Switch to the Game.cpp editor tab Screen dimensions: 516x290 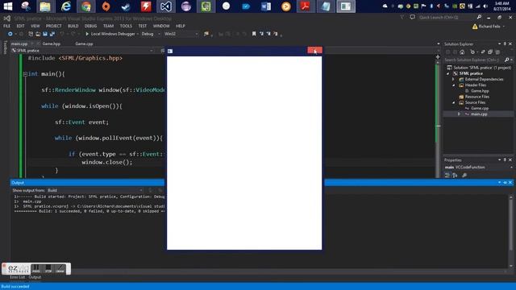pos(84,43)
